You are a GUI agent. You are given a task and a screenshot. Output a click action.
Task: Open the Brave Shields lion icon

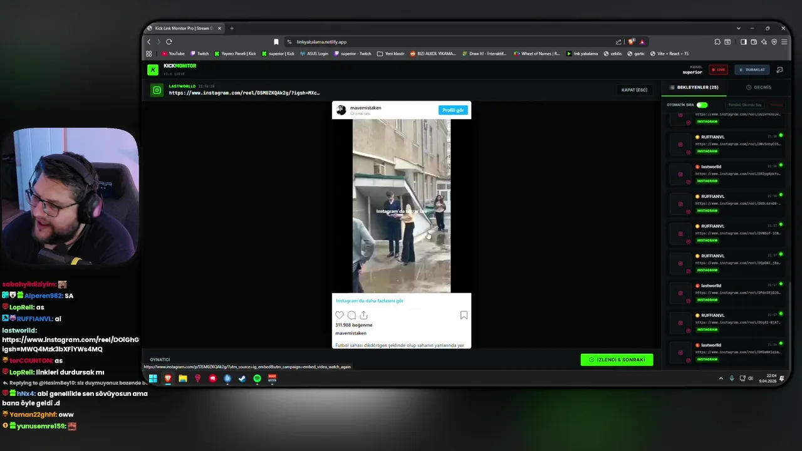tap(631, 42)
